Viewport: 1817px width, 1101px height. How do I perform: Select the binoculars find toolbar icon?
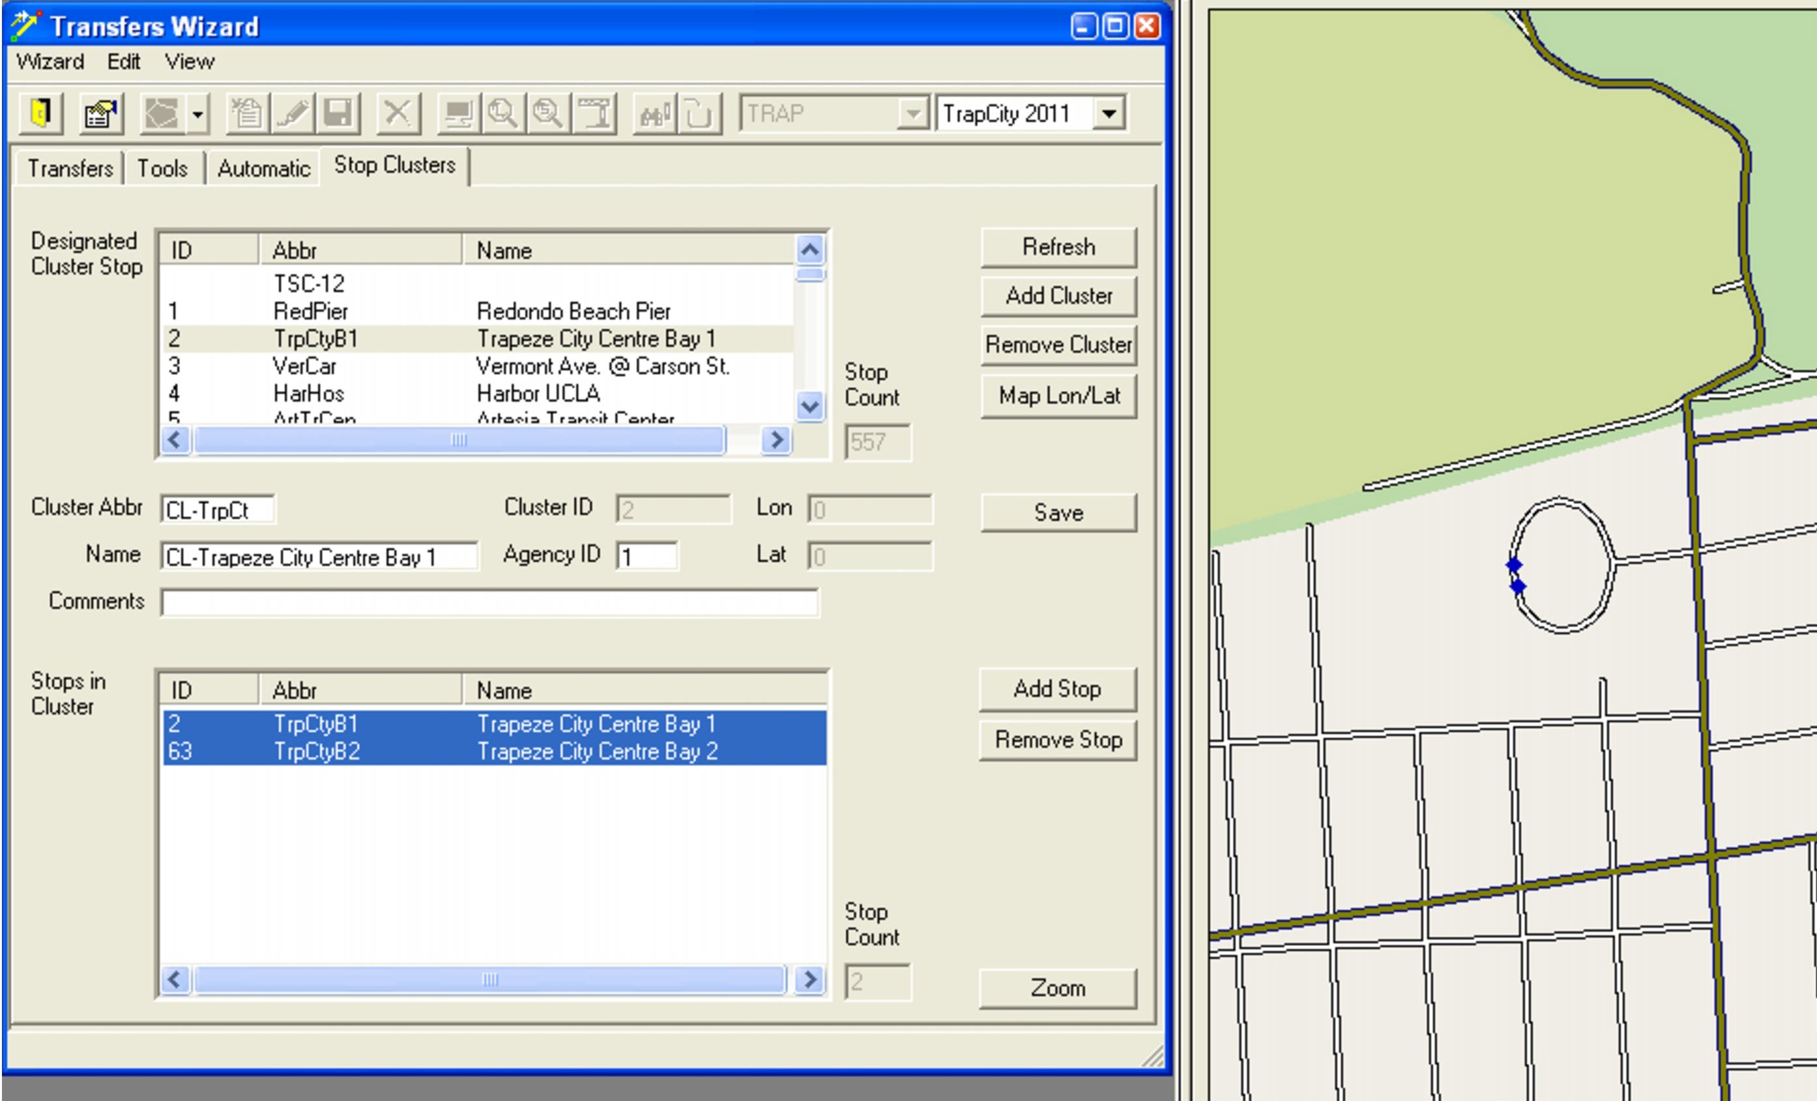(x=654, y=113)
